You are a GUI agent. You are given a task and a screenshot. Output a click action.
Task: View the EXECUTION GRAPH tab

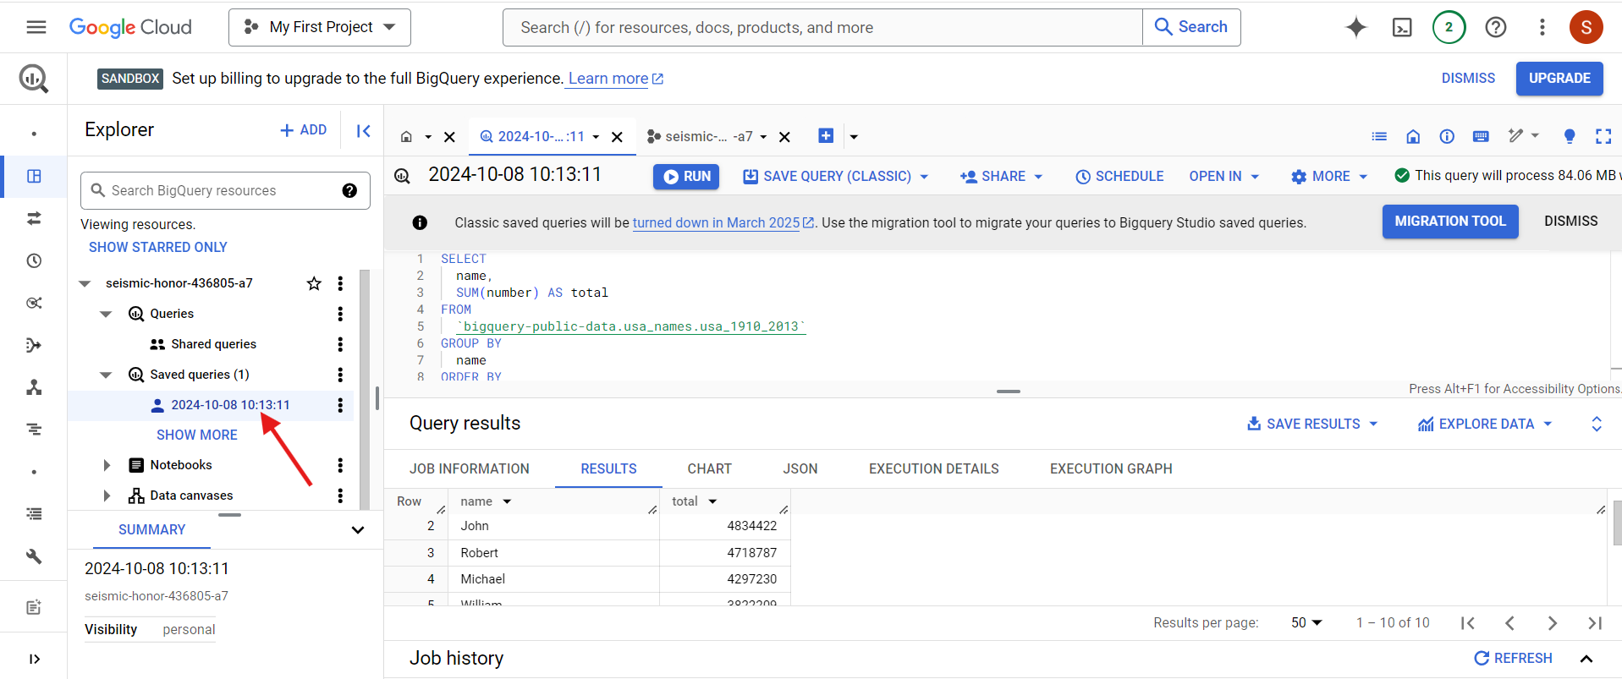point(1111,468)
